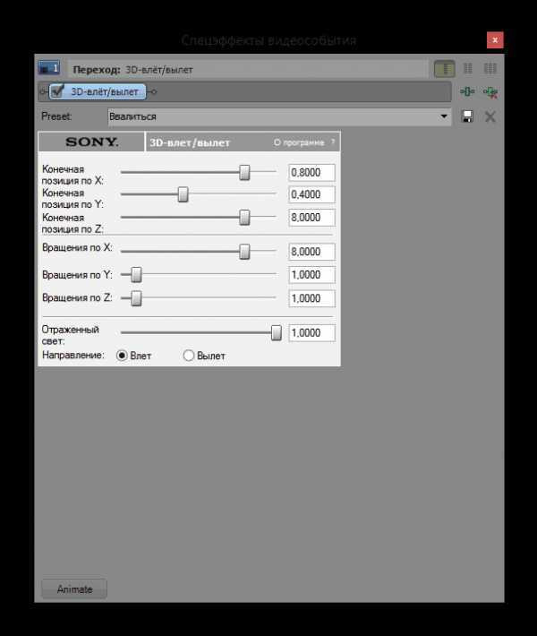The width and height of the screenshot is (537, 636).
Task: Click the Переход: 3D-влёт/вылет header text
Action: click(132, 69)
